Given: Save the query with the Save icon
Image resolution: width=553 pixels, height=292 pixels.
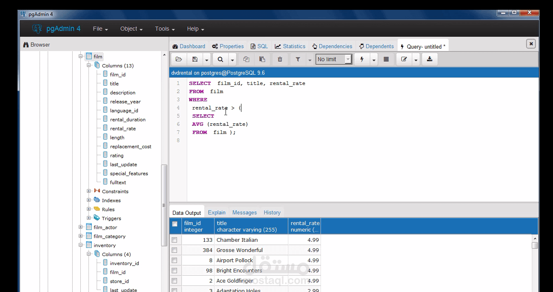Looking at the screenshot, I should pyautogui.click(x=195, y=59).
